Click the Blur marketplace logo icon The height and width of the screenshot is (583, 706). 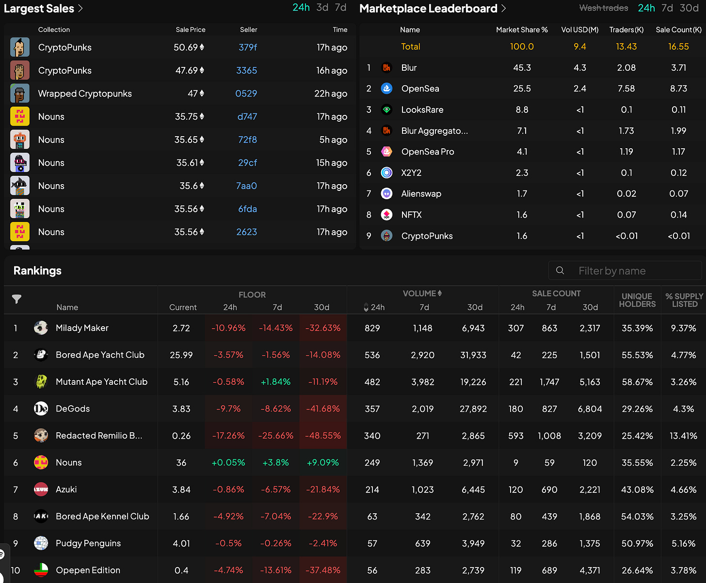[386, 68]
